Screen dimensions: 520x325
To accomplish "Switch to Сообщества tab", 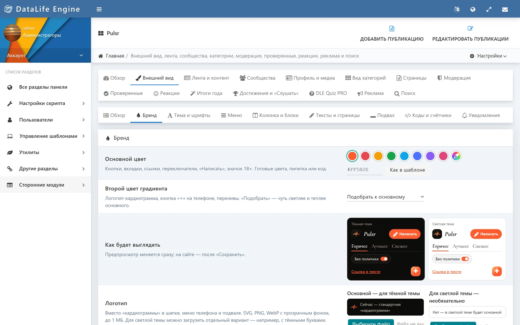I will tap(257, 78).
